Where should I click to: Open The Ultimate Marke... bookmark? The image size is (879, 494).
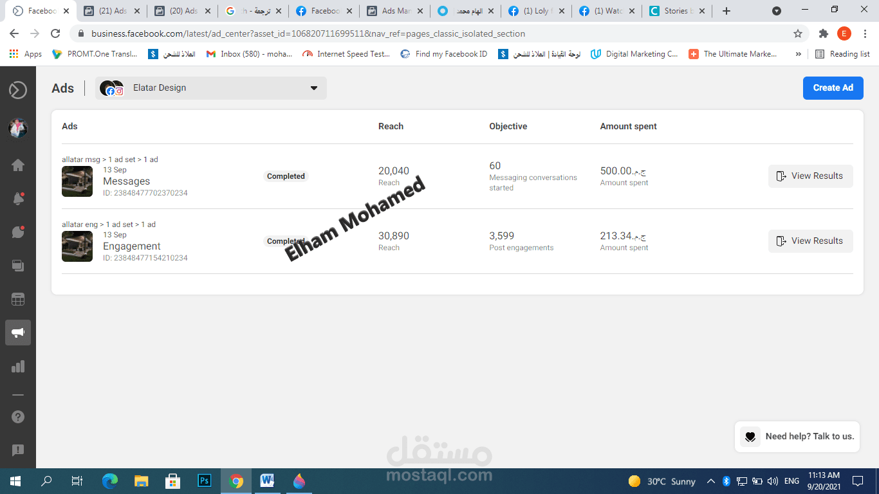click(x=733, y=54)
